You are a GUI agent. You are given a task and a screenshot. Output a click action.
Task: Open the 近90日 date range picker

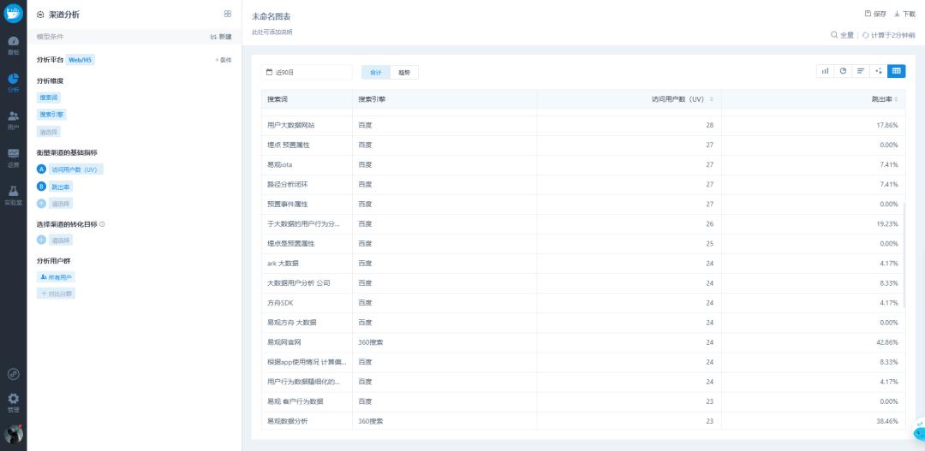pyautogui.click(x=307, y=72)
